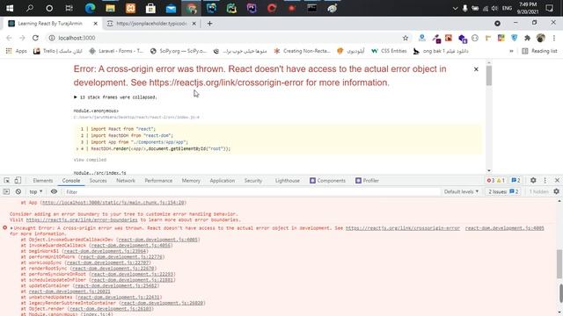Open the Windows Start menu
563x316 pixels.
tap(10, 8)
